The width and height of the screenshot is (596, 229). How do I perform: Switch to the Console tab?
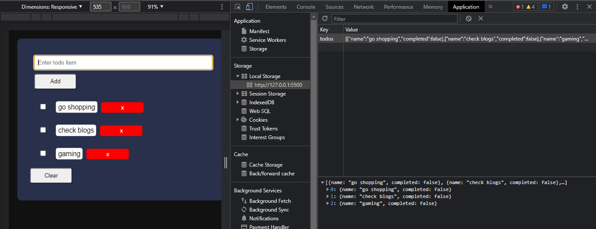(306, 7)
